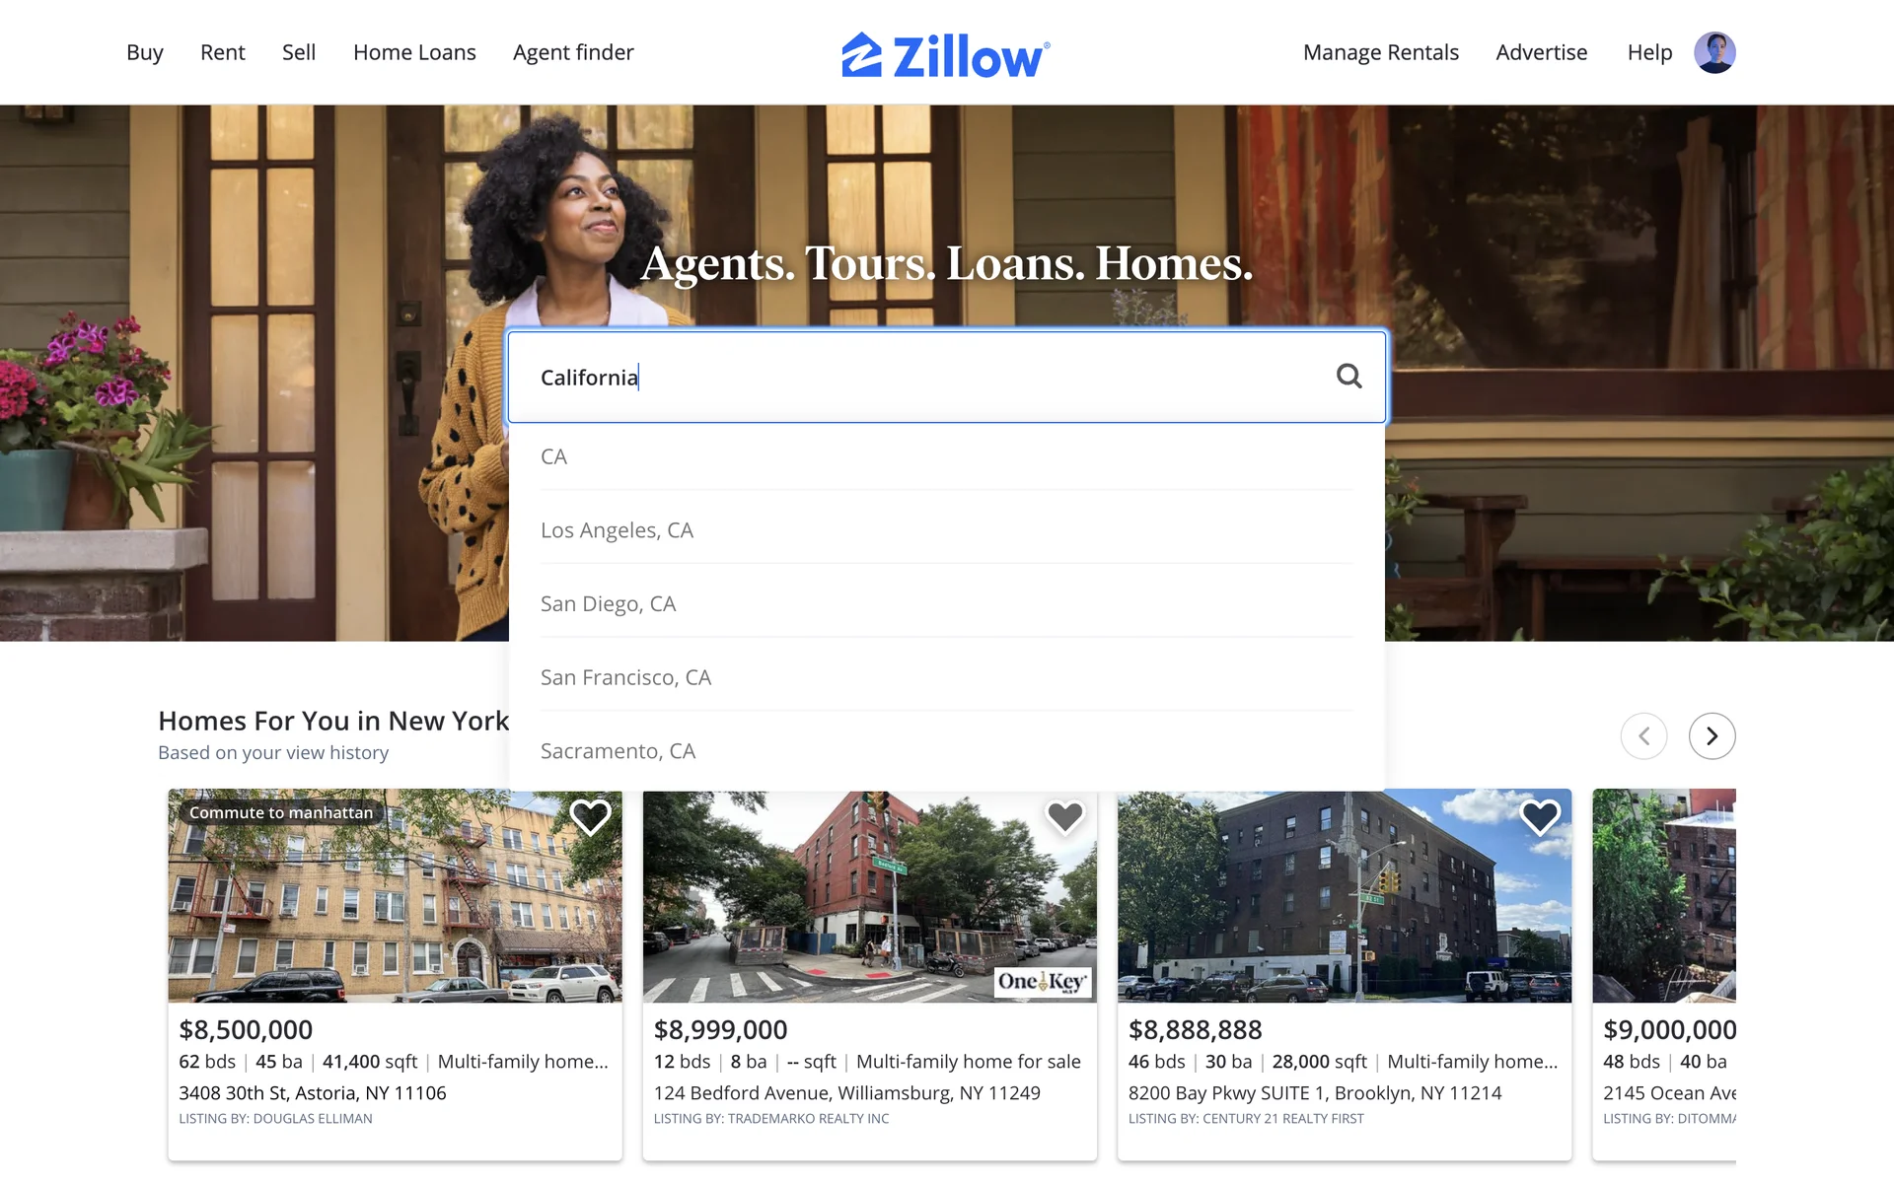Image resolution: width=1894 pixels, height=1183 pixels.
Task: Show previous homes with left arrow
Action: [x=1643, y=735]
